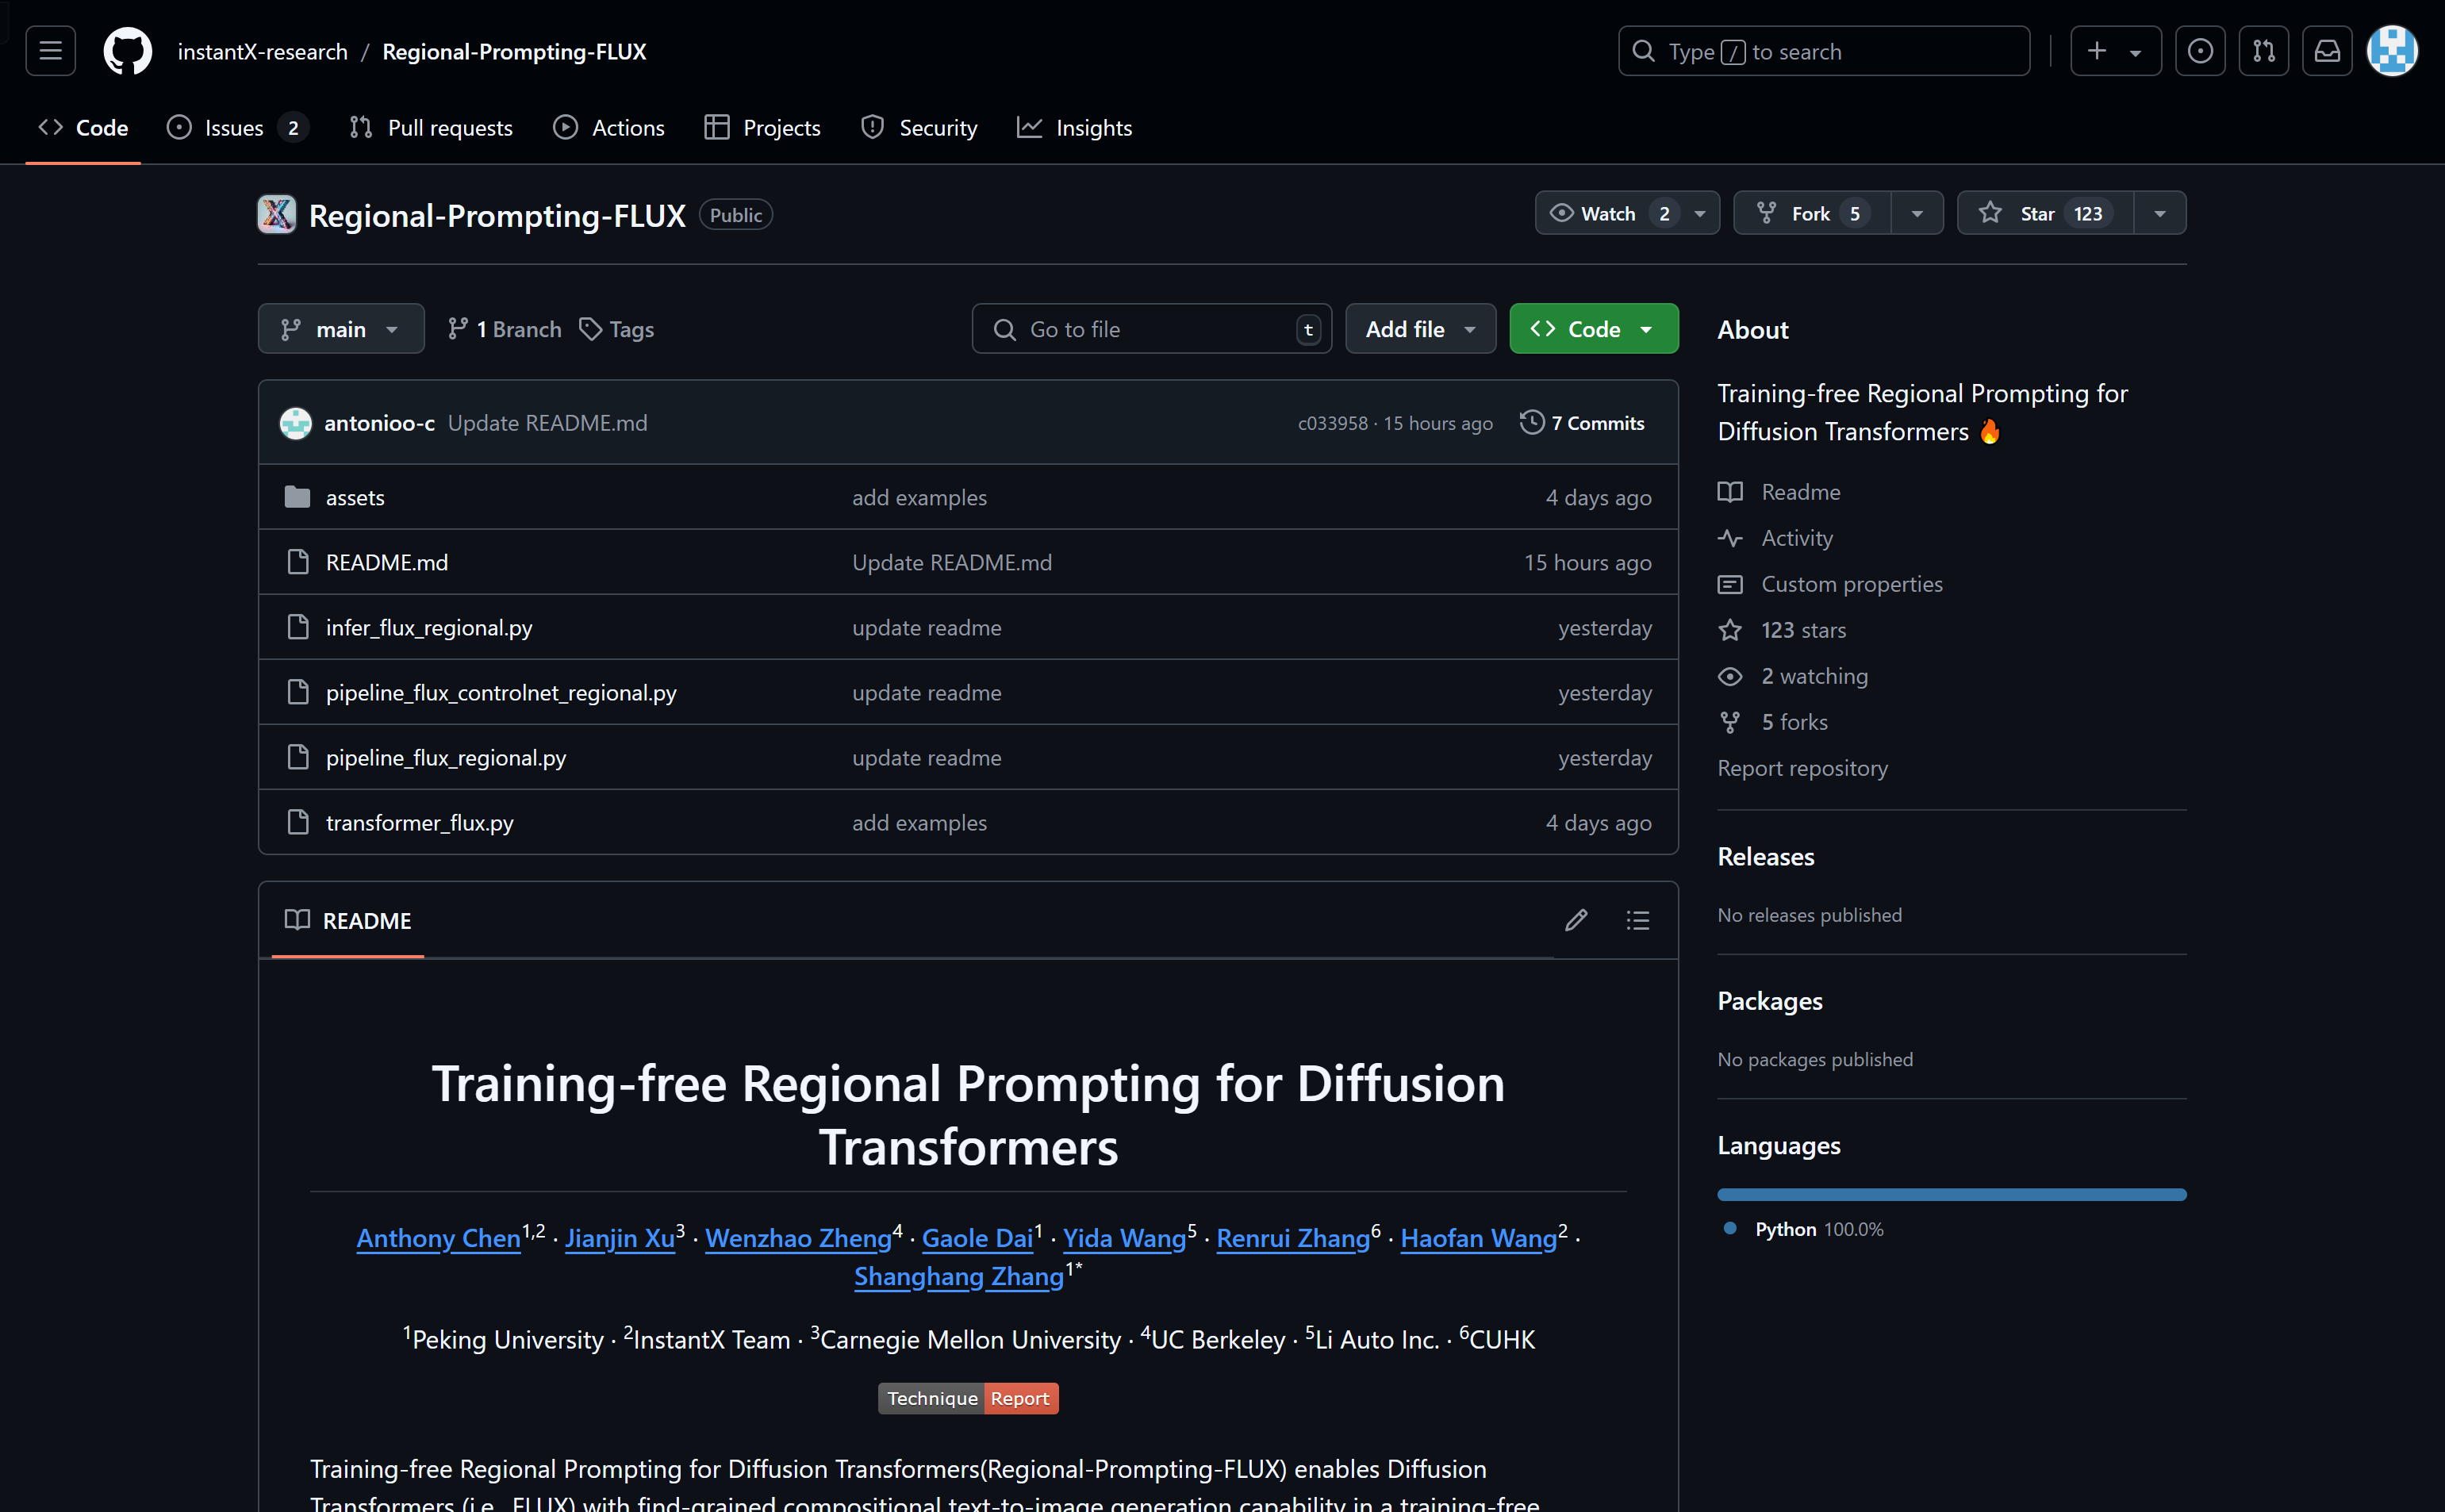Toggle Watch on this repository
The width and height of the screenshot is (2445, 1512).
pos(1627,213)
